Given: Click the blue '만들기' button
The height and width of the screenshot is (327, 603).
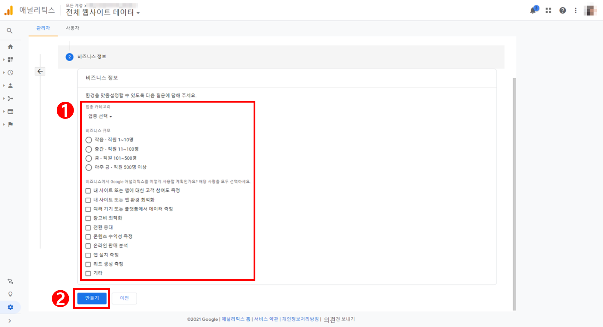Looking at the screenshot, I should pyautogui.click(x=92, y=298).
